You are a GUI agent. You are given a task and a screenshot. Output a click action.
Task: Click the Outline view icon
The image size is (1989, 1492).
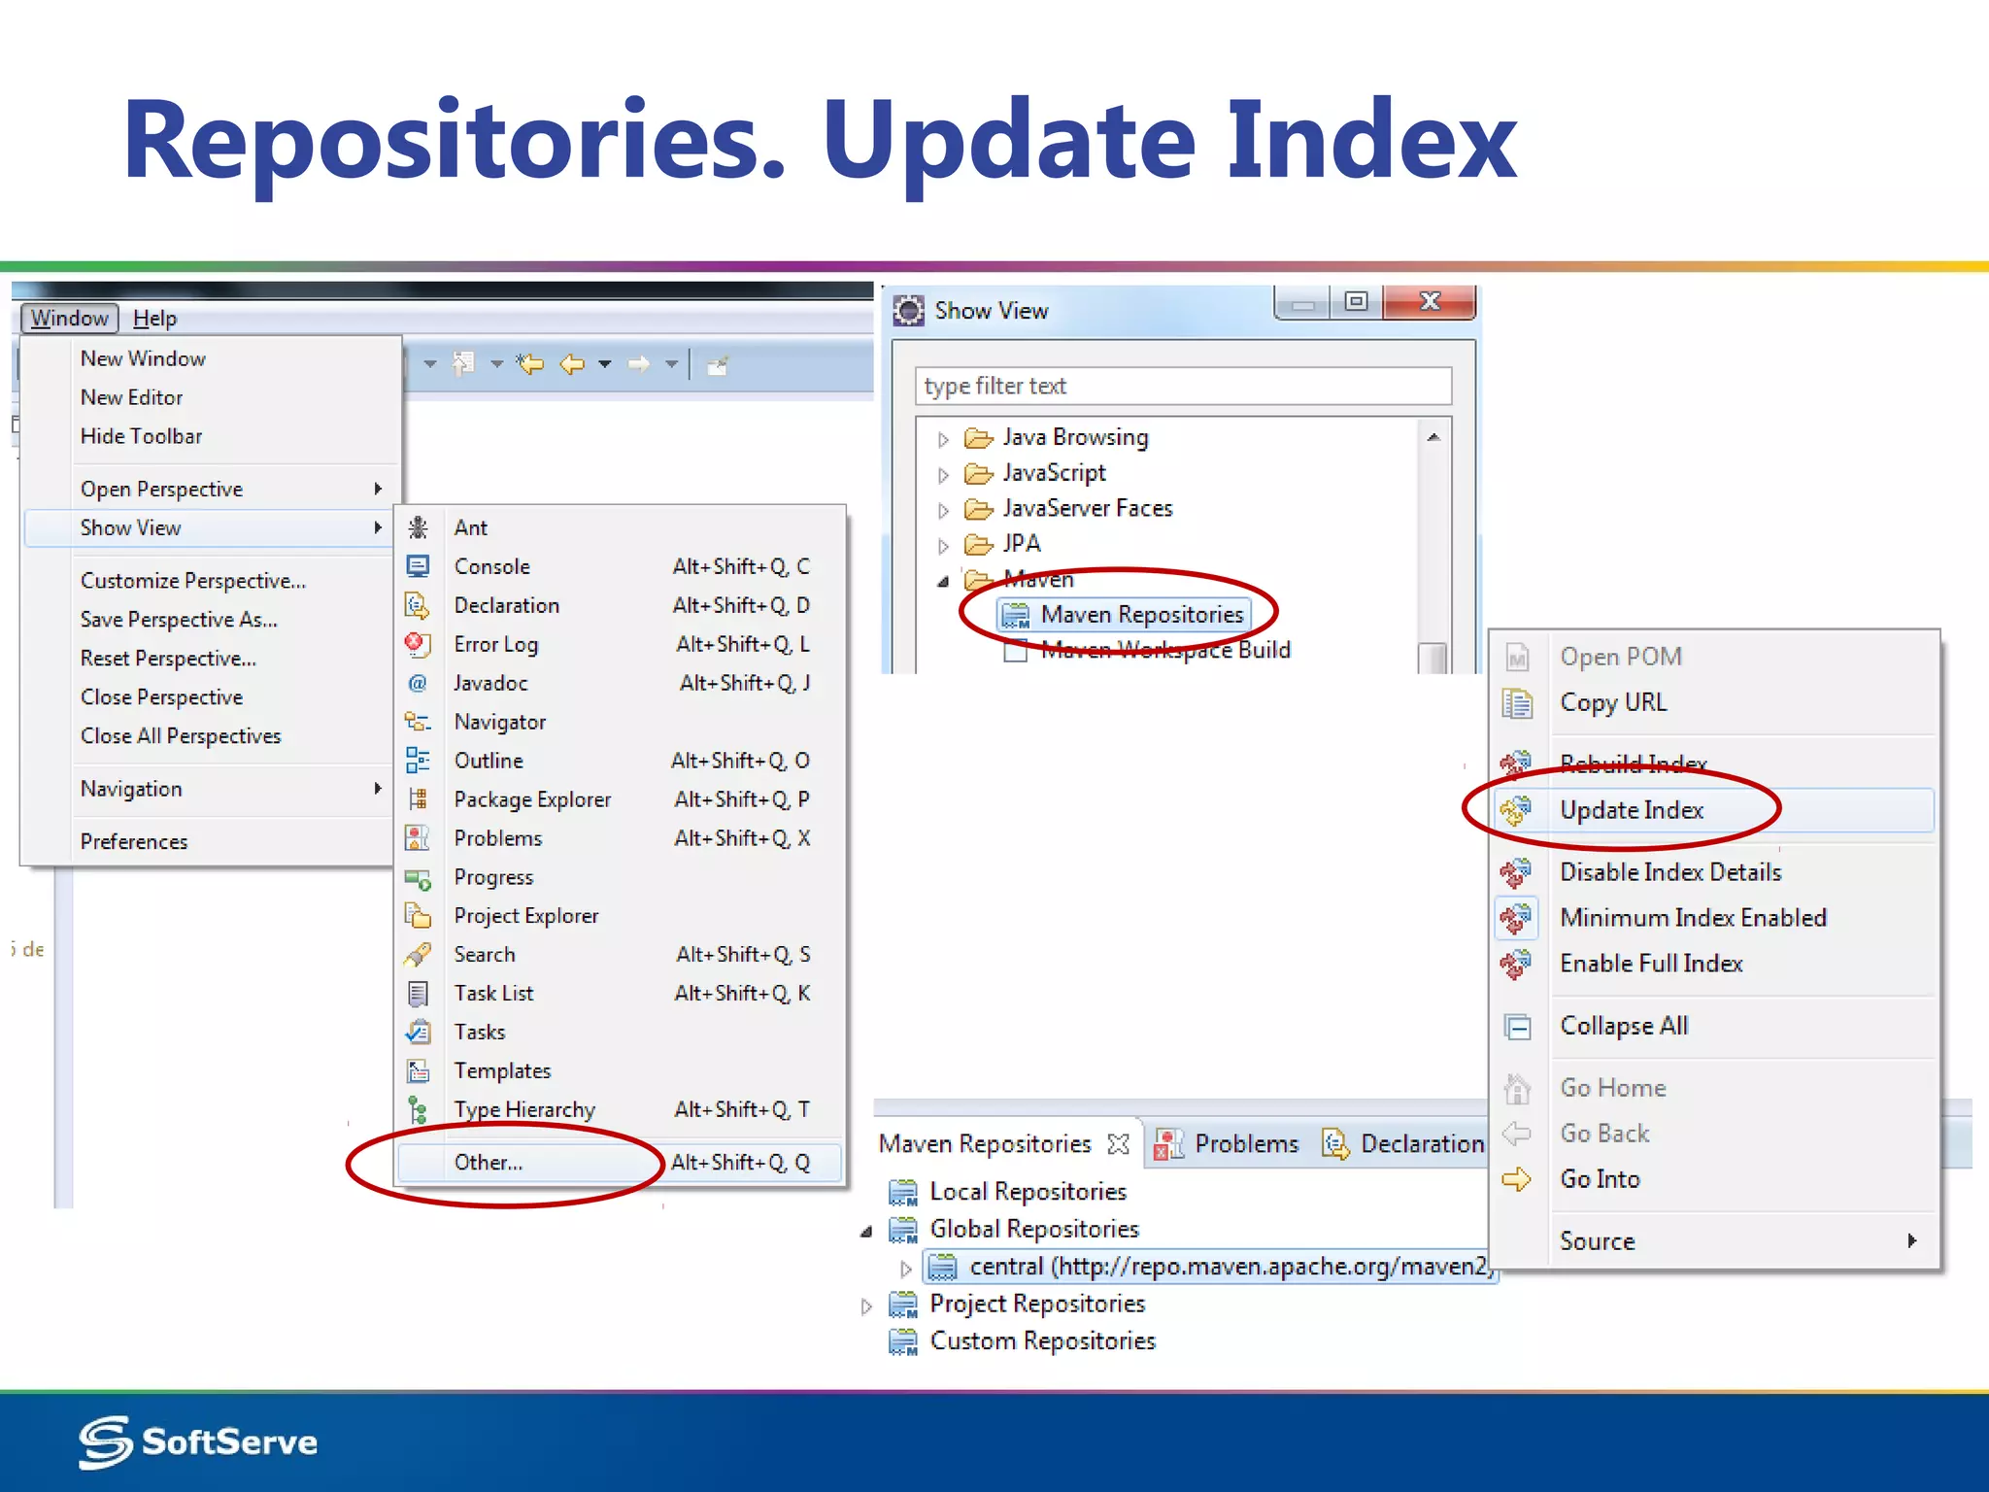418,761
